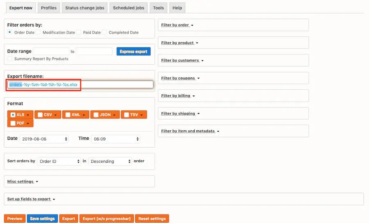Expand JSON format options arrow
The image size is (369, 223).
[114, 115]
